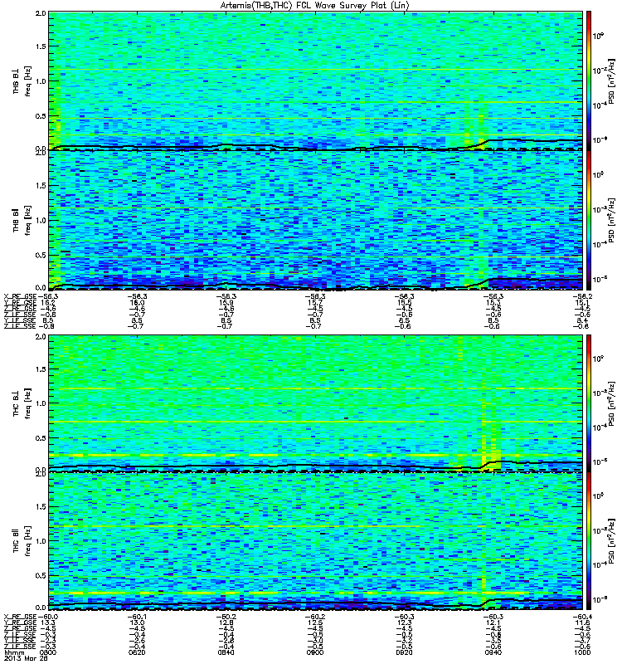This screenshot has height=664, width=622.
Task: Click 'PSD [nT²/Hz]' label of THC B-perpendicular color bar
Action: (612, 403)
